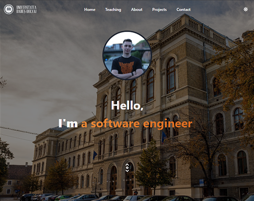Click the orange "a software engineer" text
The height and width of the screenshot is (201, 254).
tap(137, 124)
